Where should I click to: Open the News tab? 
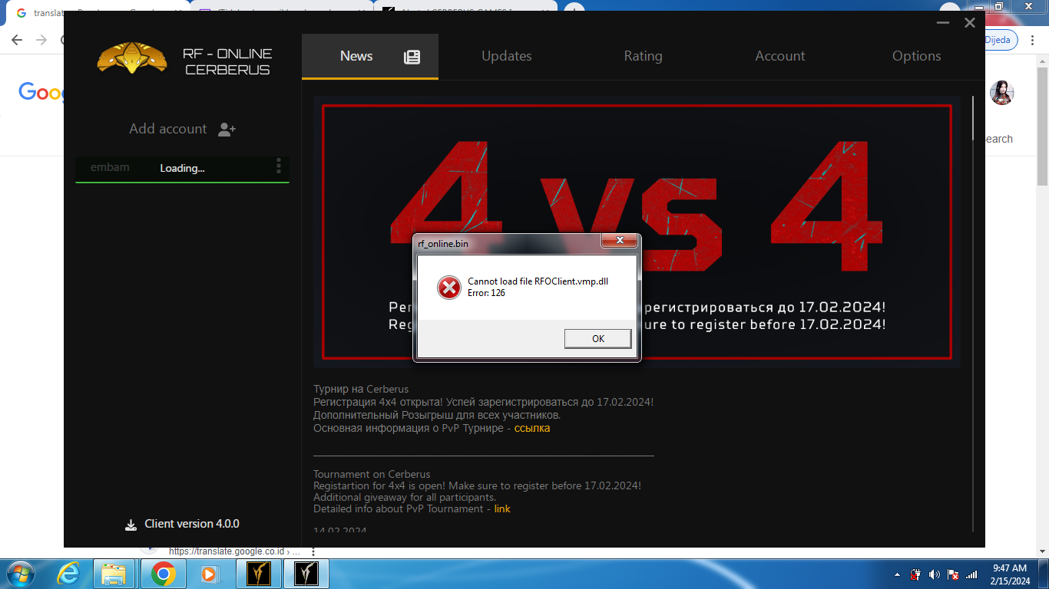[369, 56]
